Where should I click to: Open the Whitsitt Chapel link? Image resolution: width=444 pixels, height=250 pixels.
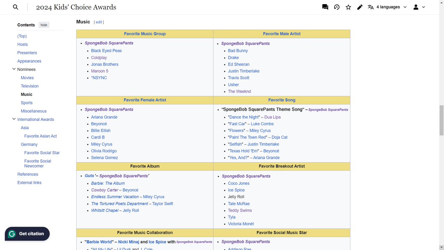click(x=105, y=210)
